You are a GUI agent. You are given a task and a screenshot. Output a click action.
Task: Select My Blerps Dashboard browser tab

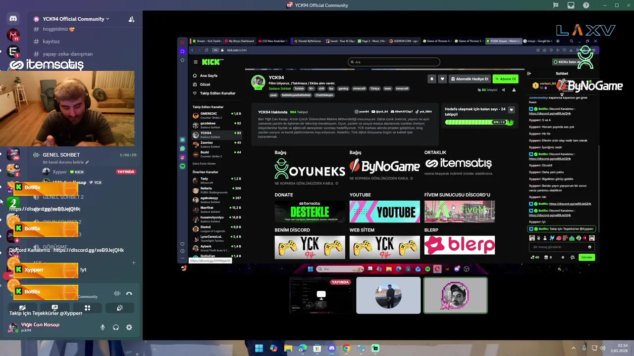click(239, 41)
